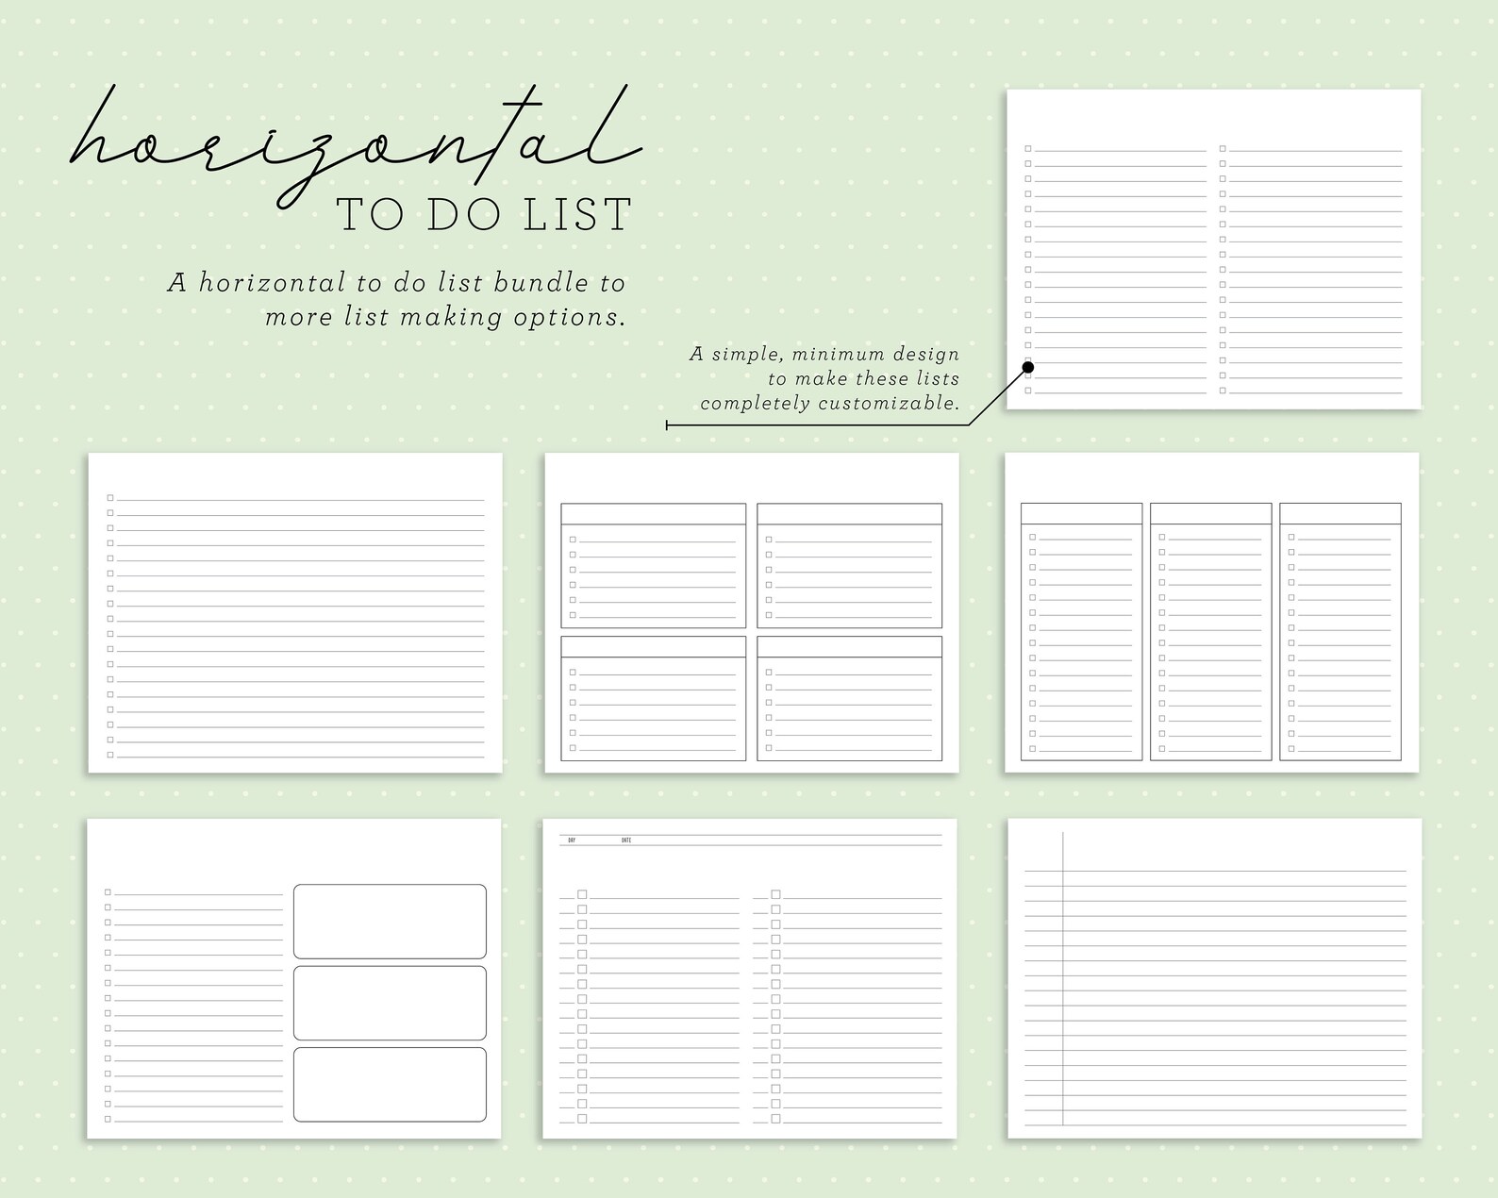Viewport: 1498px width, 1198px height.
Task: Select the checklist with three rounded boxes
Action: pos(294,978)
